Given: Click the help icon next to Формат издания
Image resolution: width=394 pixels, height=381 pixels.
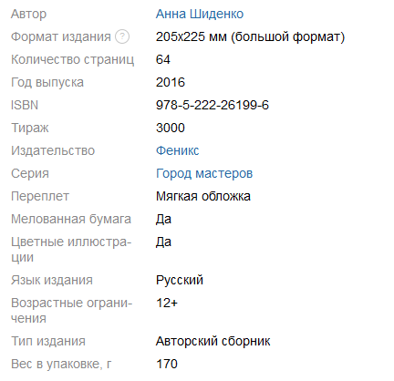Looking at the screenshot, I should click(x=122, y=36).
